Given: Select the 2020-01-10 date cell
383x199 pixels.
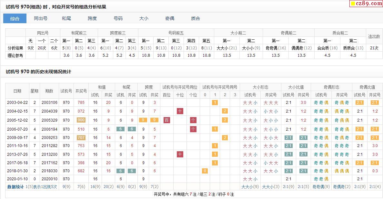Looking at the screenshot, I should coord(17,179).
